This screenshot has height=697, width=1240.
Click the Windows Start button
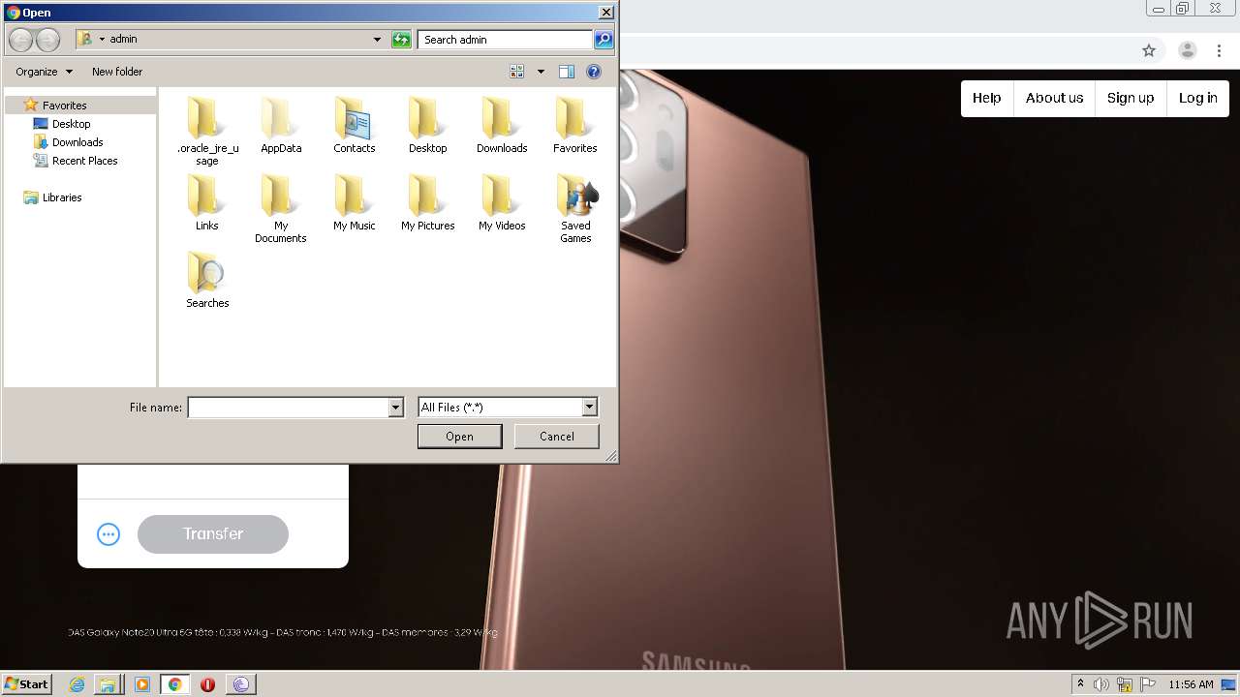(x=27, y=684)
